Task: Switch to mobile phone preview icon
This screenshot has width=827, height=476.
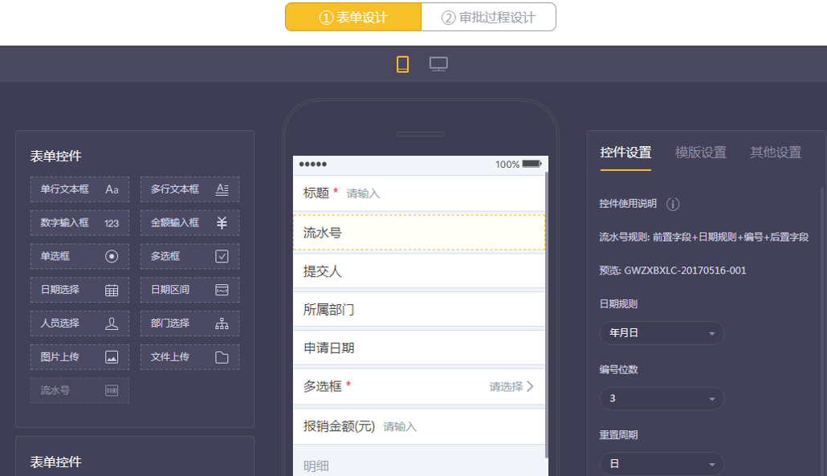Action: [402, 64]
